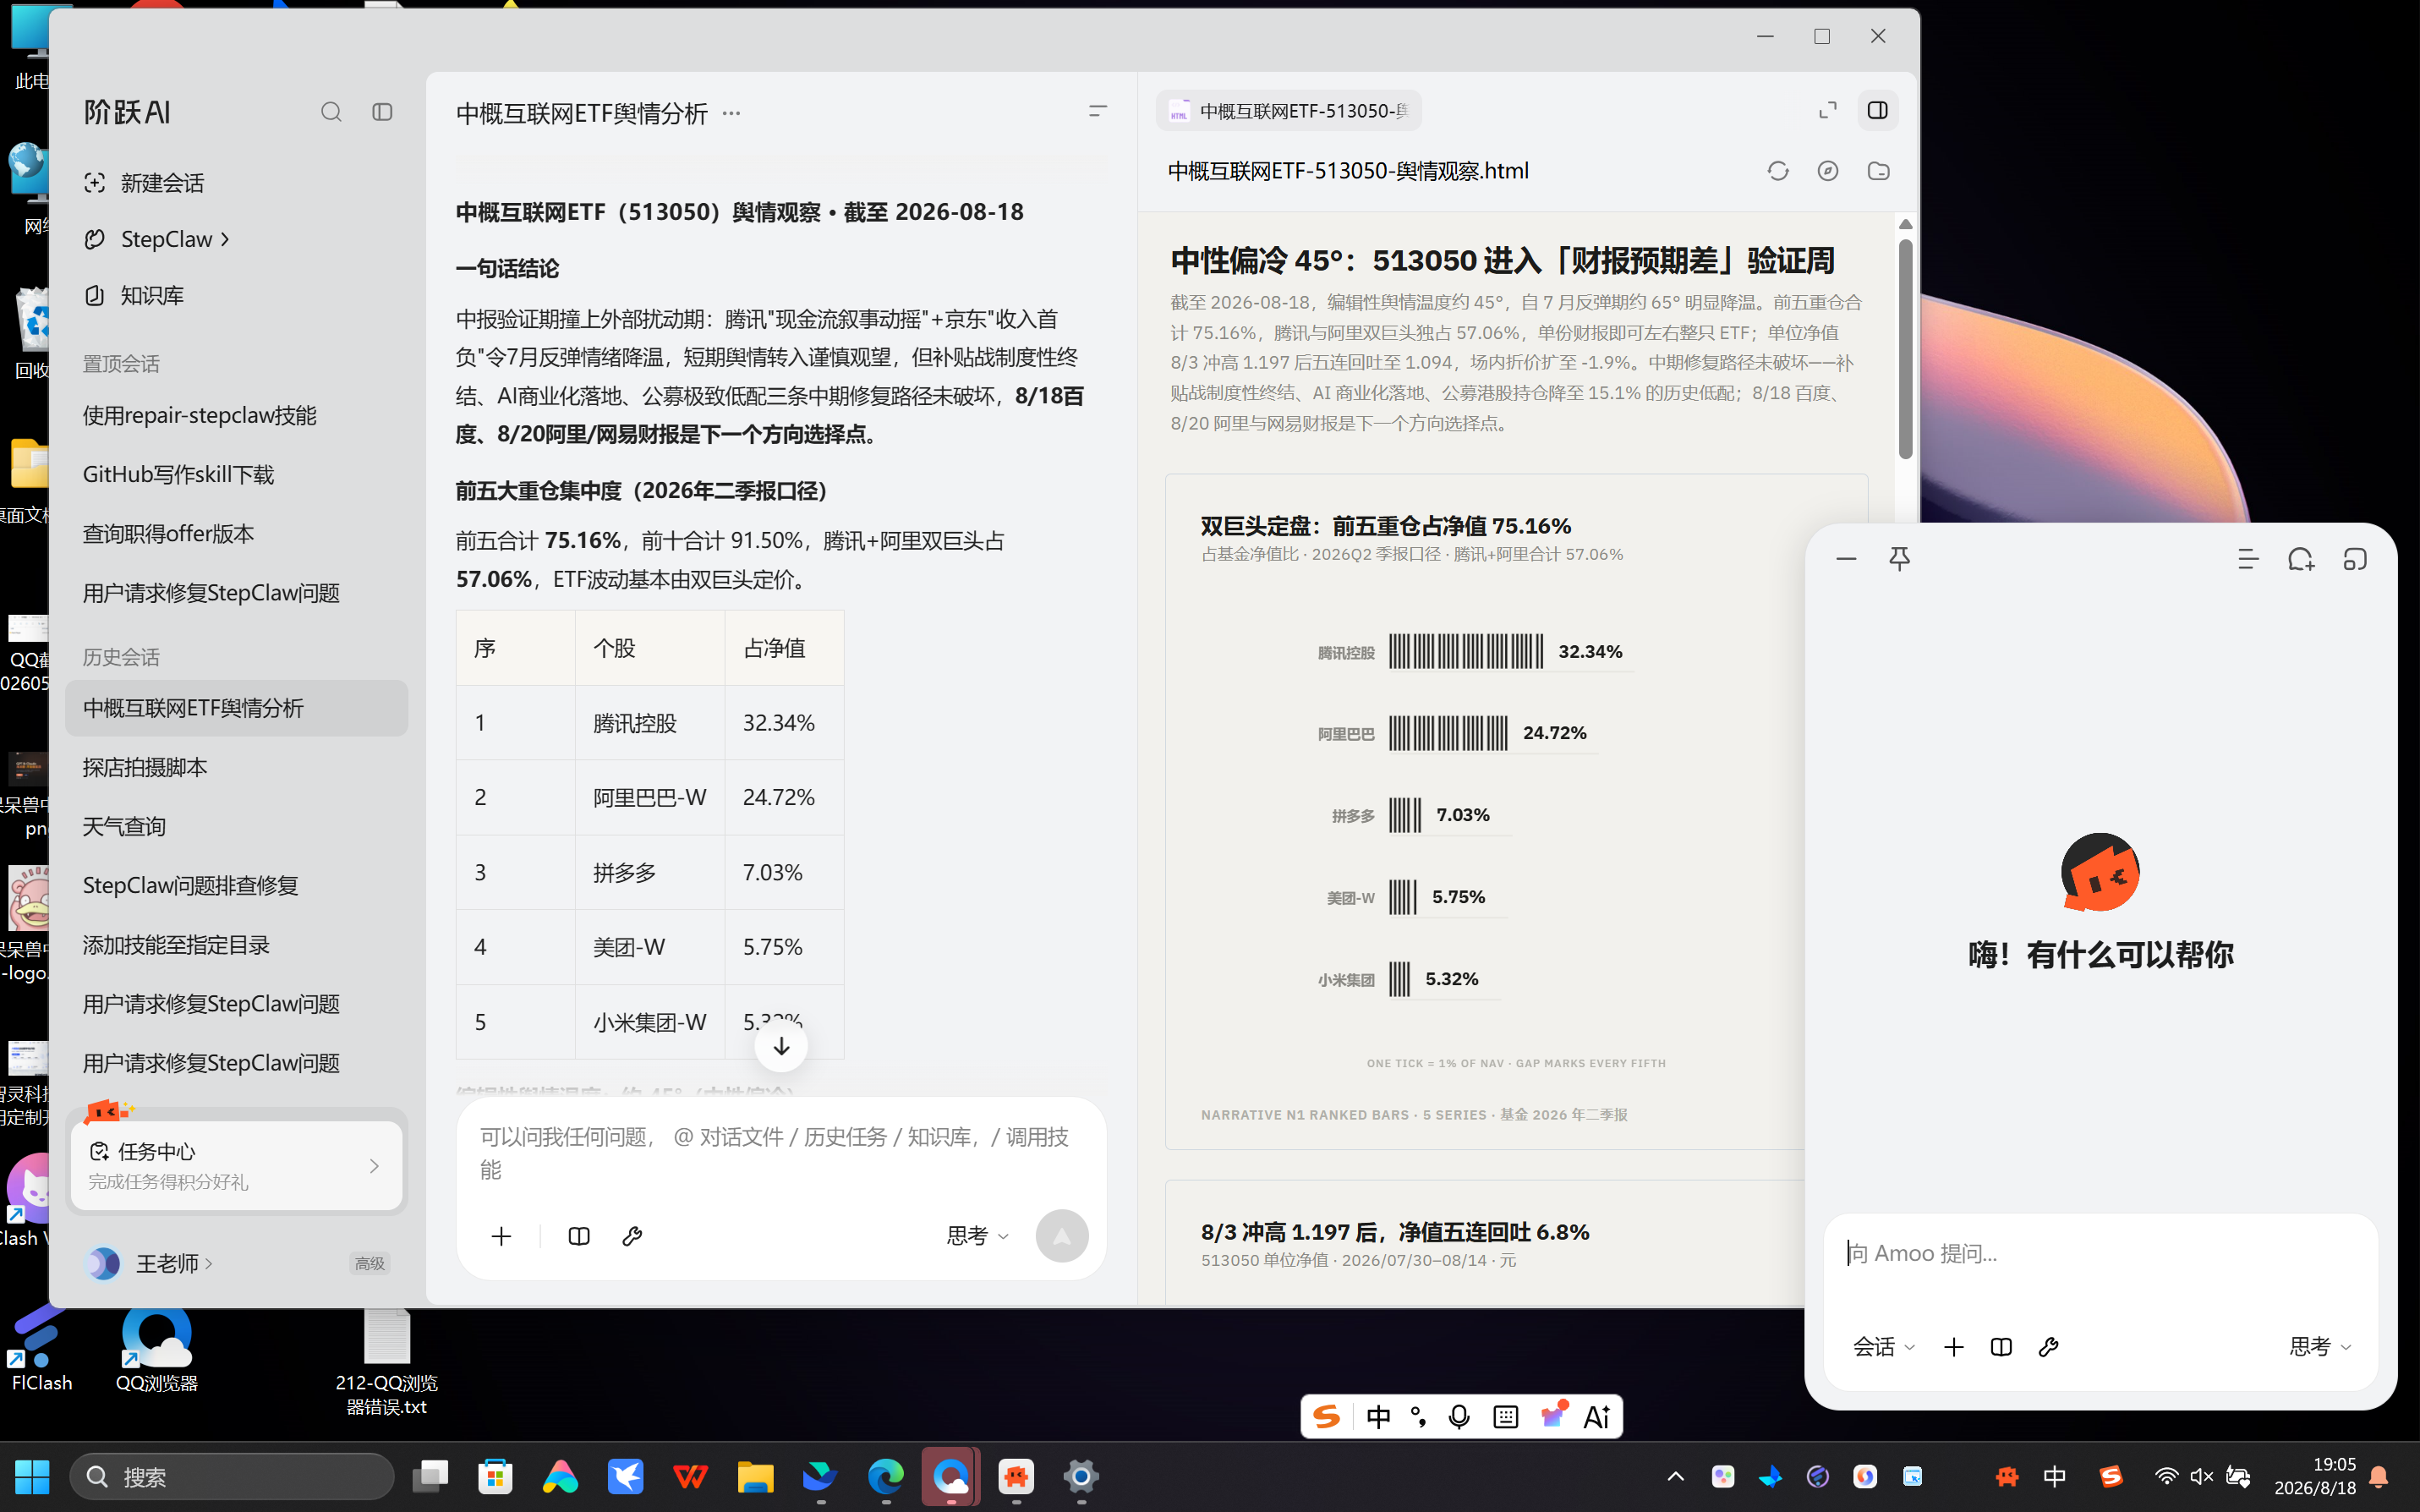The height and width of the screenshot is (1512, 2420).
Task: Open Windows Start menu
Action: pos(31,1477)
